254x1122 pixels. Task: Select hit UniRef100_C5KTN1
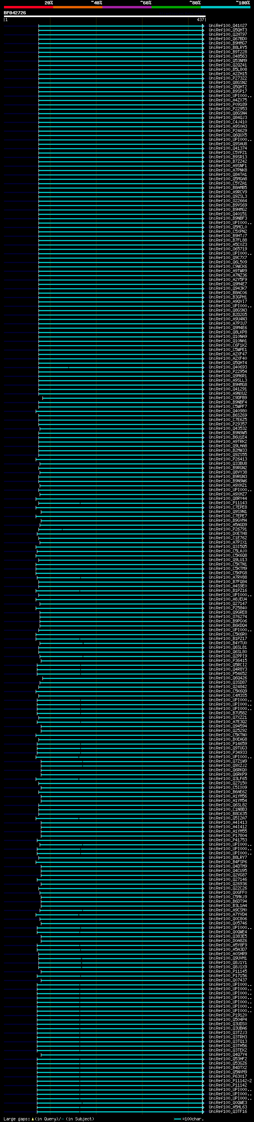tap(227, 564)
